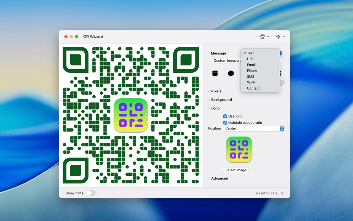
Task: Choose Email in the message type menu
Action: pos(260,65)
